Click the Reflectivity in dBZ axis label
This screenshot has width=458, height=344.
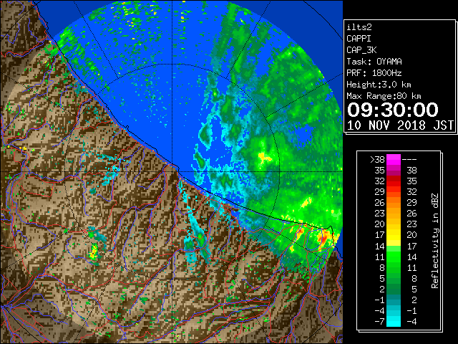point(435,241)
